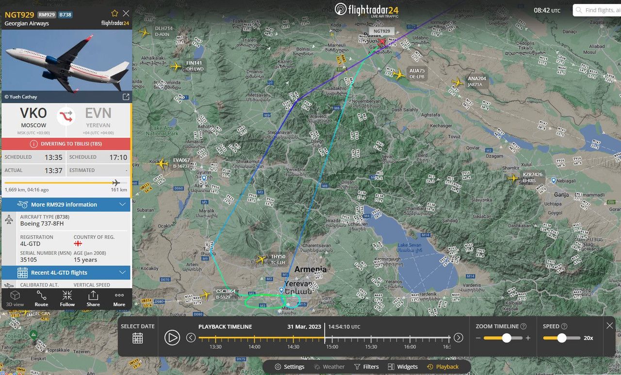Open the Filters menu
The width and height of the screenshot is (621, 375).
click(x=366, y=367)
